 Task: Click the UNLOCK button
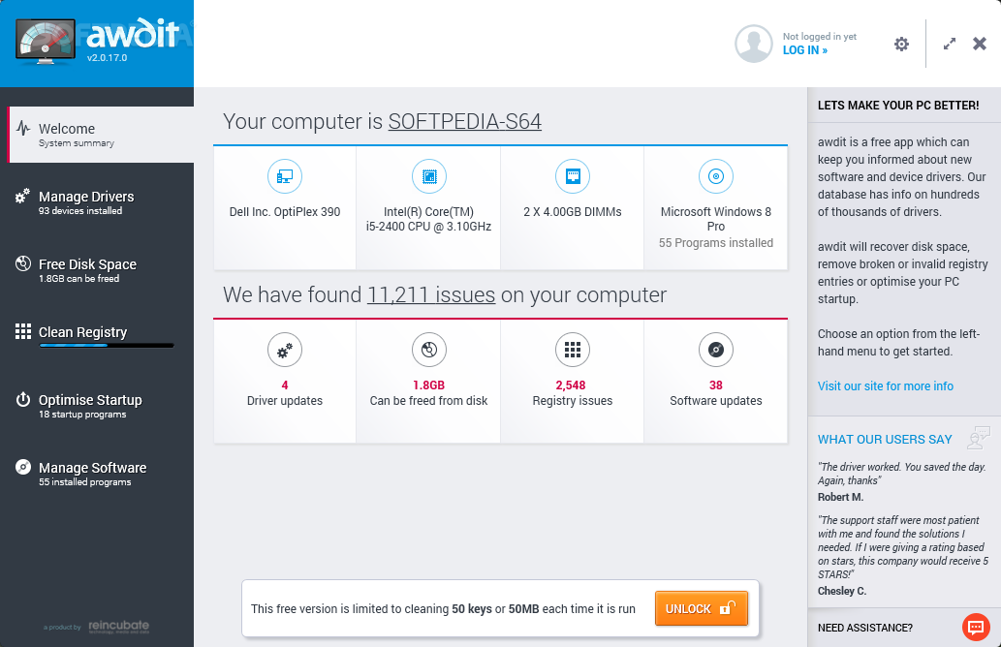tap(701, 608)
